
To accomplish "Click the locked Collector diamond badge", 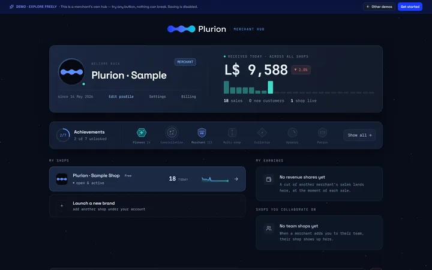I will point(262,133).
